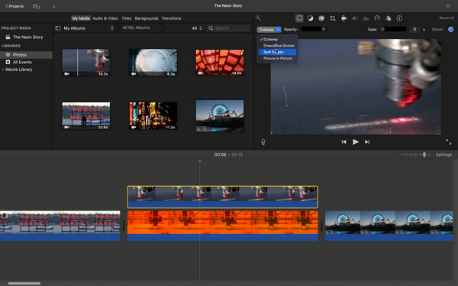Select the Public Market 21.6s thumbnail
Screen dimensions: 458x286
[85, 116]
